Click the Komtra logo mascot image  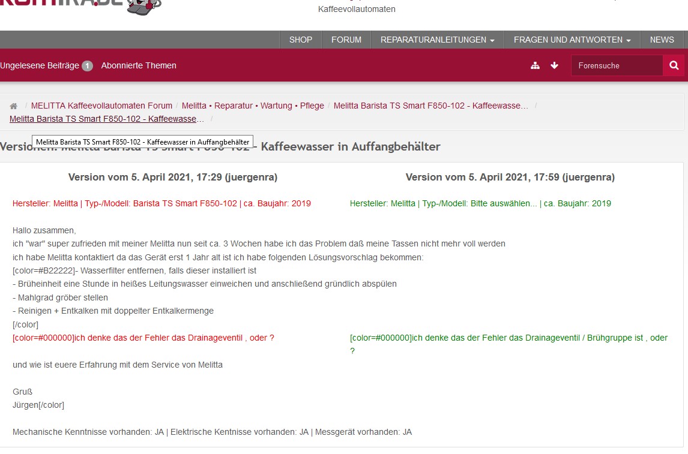[144, 7]
